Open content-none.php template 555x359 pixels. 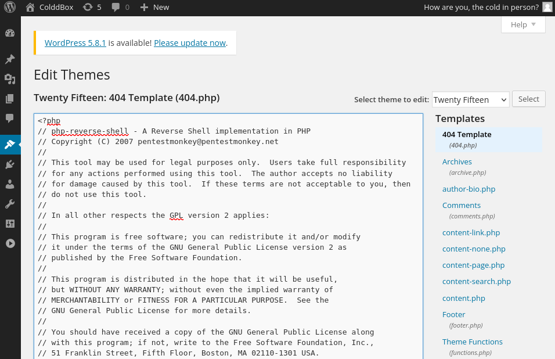(x=474, y=249)
